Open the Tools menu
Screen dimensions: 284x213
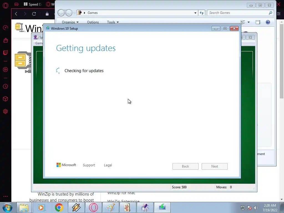coord(113,22)
